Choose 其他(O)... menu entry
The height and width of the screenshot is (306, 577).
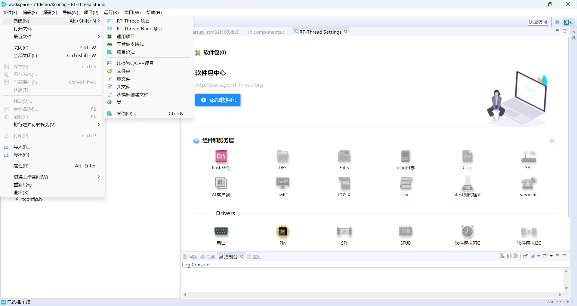pyautogui.click(x=148, y=113)
